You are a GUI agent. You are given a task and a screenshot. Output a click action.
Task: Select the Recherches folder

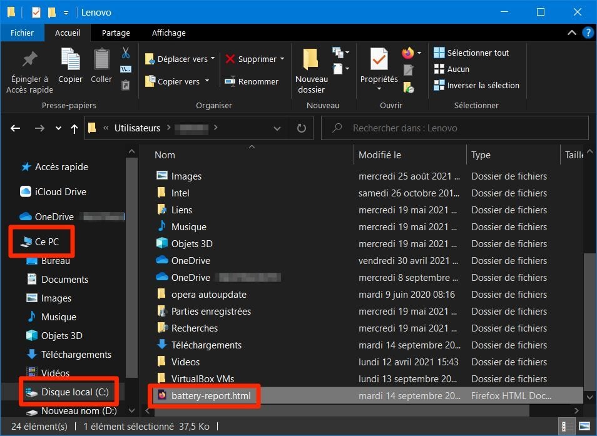187,328
